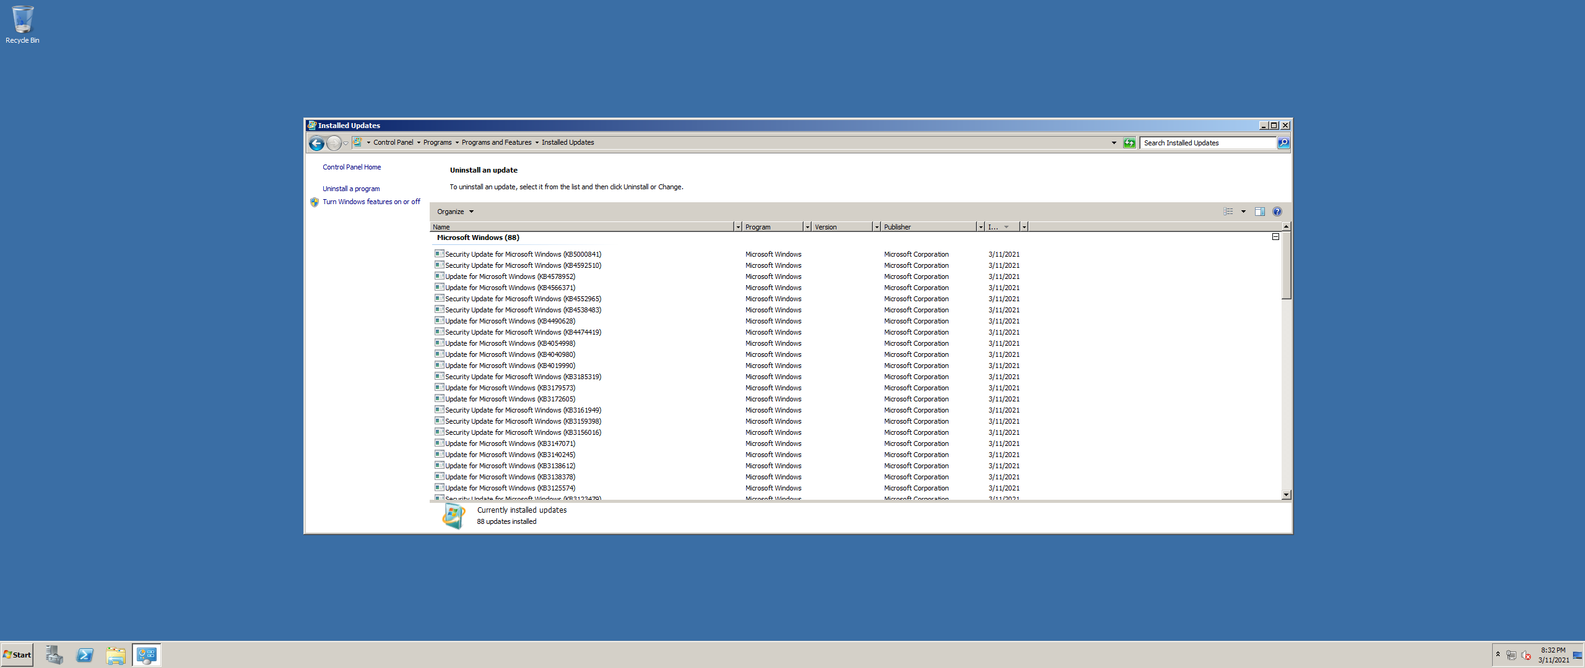Viewport: 1585px width, 668px height.
Task: Click the icon of Update KB3172605
Action: (x=440, y=398)
